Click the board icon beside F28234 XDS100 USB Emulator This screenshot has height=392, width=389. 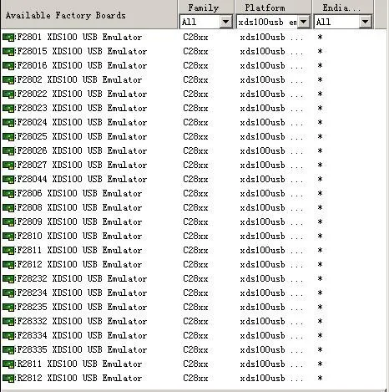pos(8,293)
